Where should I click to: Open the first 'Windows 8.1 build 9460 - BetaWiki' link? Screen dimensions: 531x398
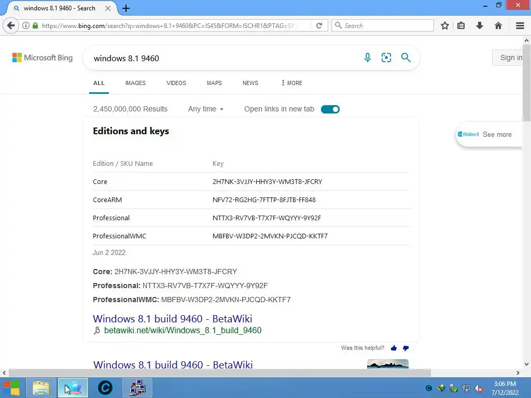point(172,319)
